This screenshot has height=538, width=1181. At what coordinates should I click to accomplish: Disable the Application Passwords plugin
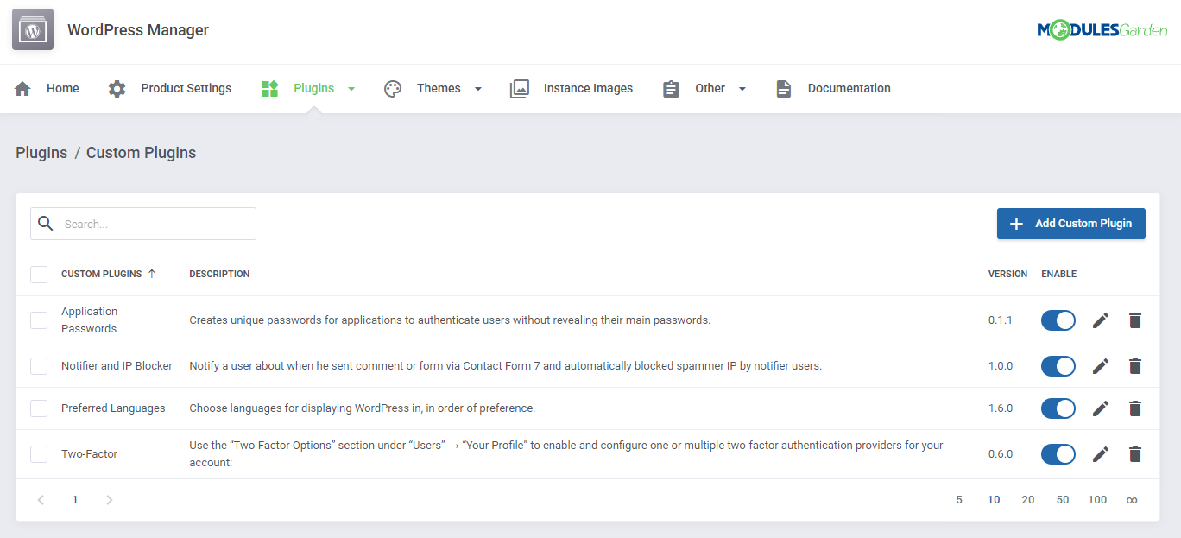1058,320
